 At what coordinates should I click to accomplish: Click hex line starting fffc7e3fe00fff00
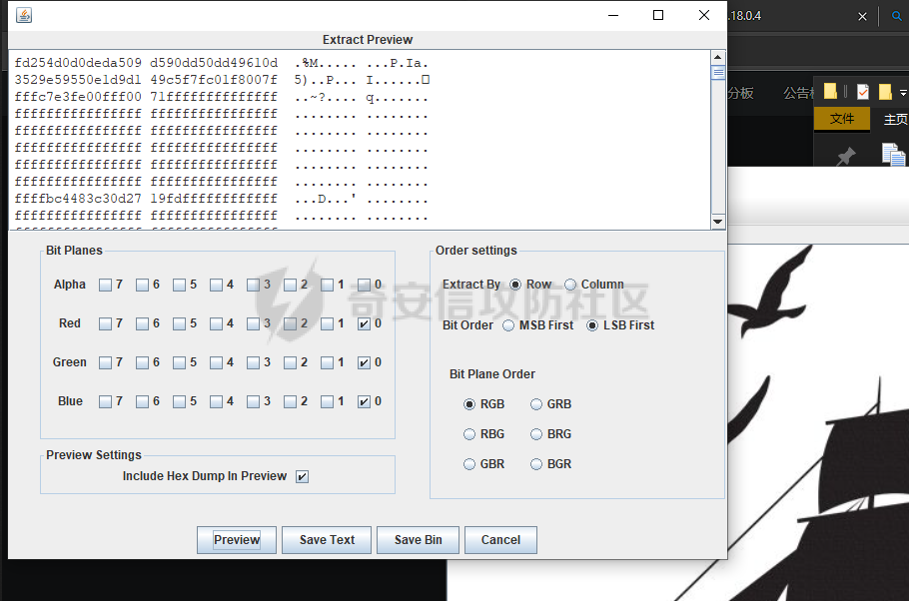point(222,97)
